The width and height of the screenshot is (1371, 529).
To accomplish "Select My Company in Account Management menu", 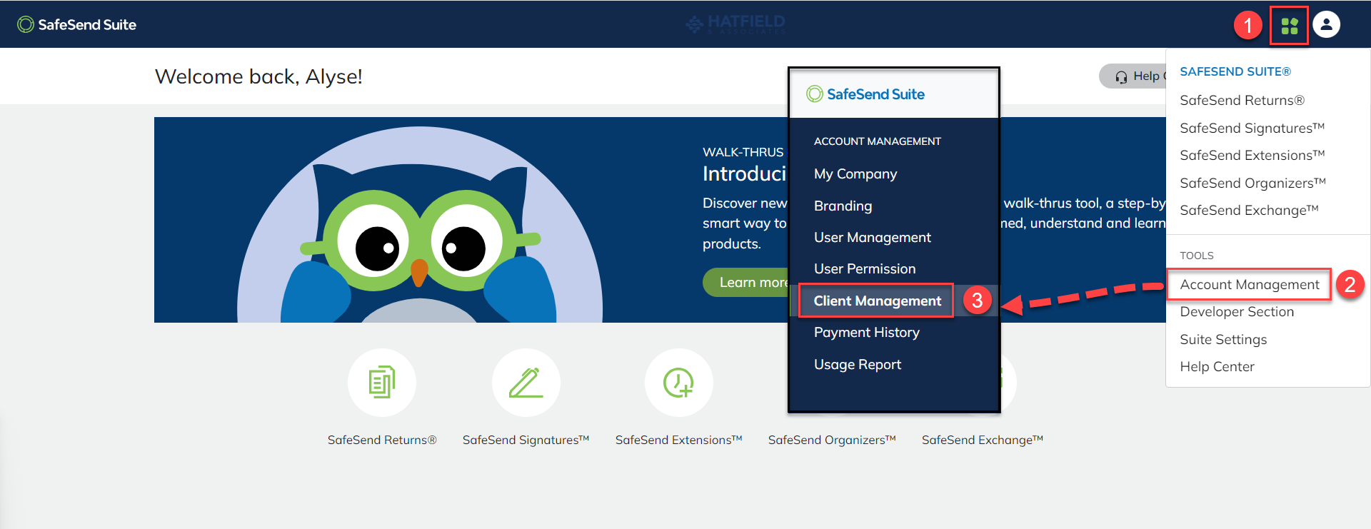I will click(855, 174).
